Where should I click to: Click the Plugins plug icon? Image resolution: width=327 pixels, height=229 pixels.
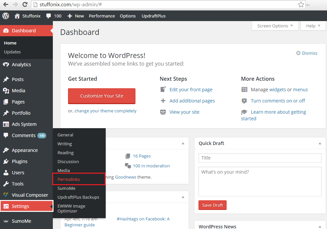point(6,161)
